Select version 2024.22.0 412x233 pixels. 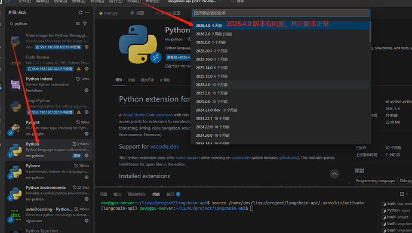[x=281, y=127]
